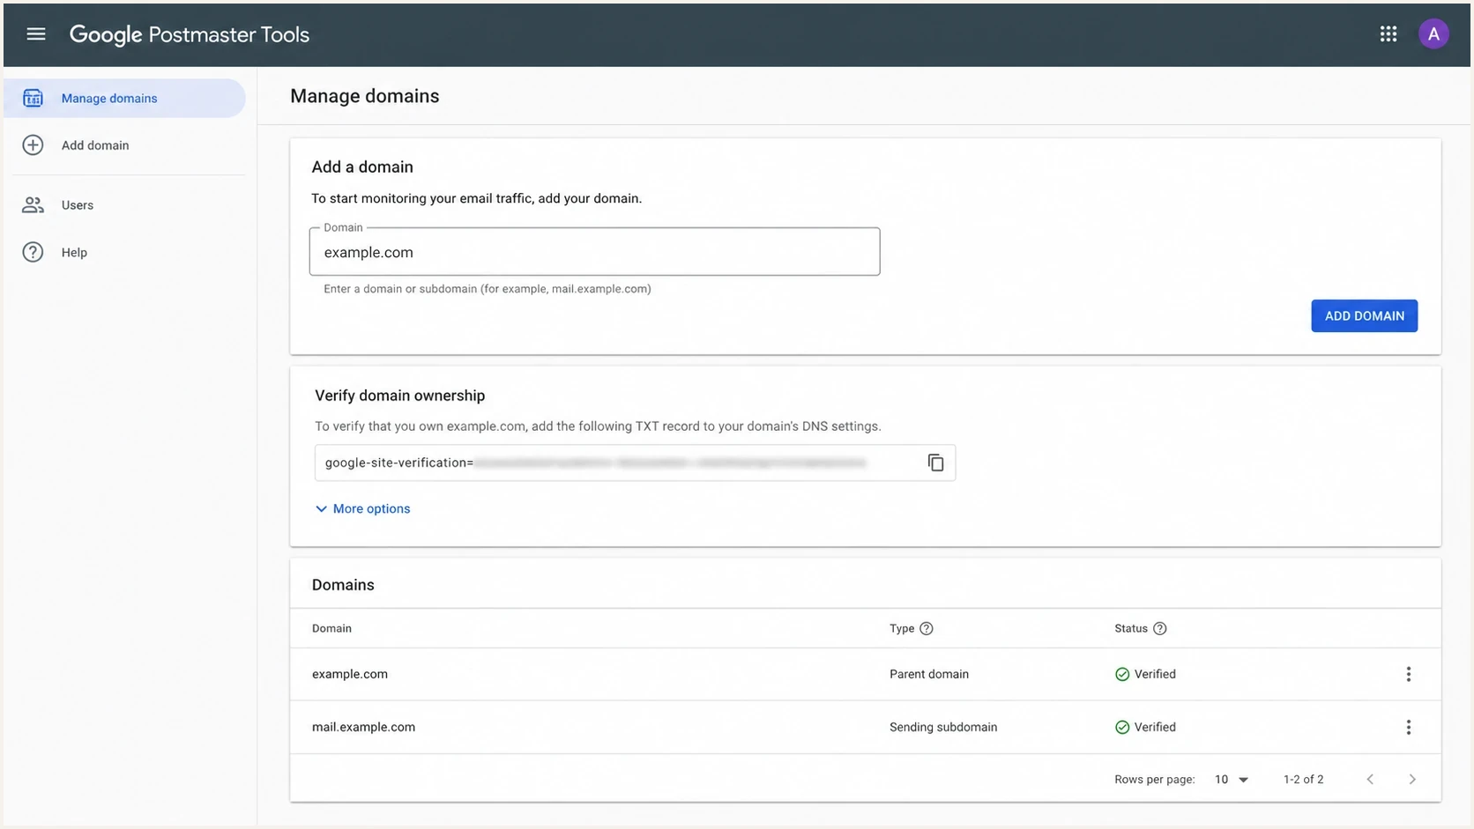
Task: Click the Manage domains page title
Action: [x=365, y=96]
